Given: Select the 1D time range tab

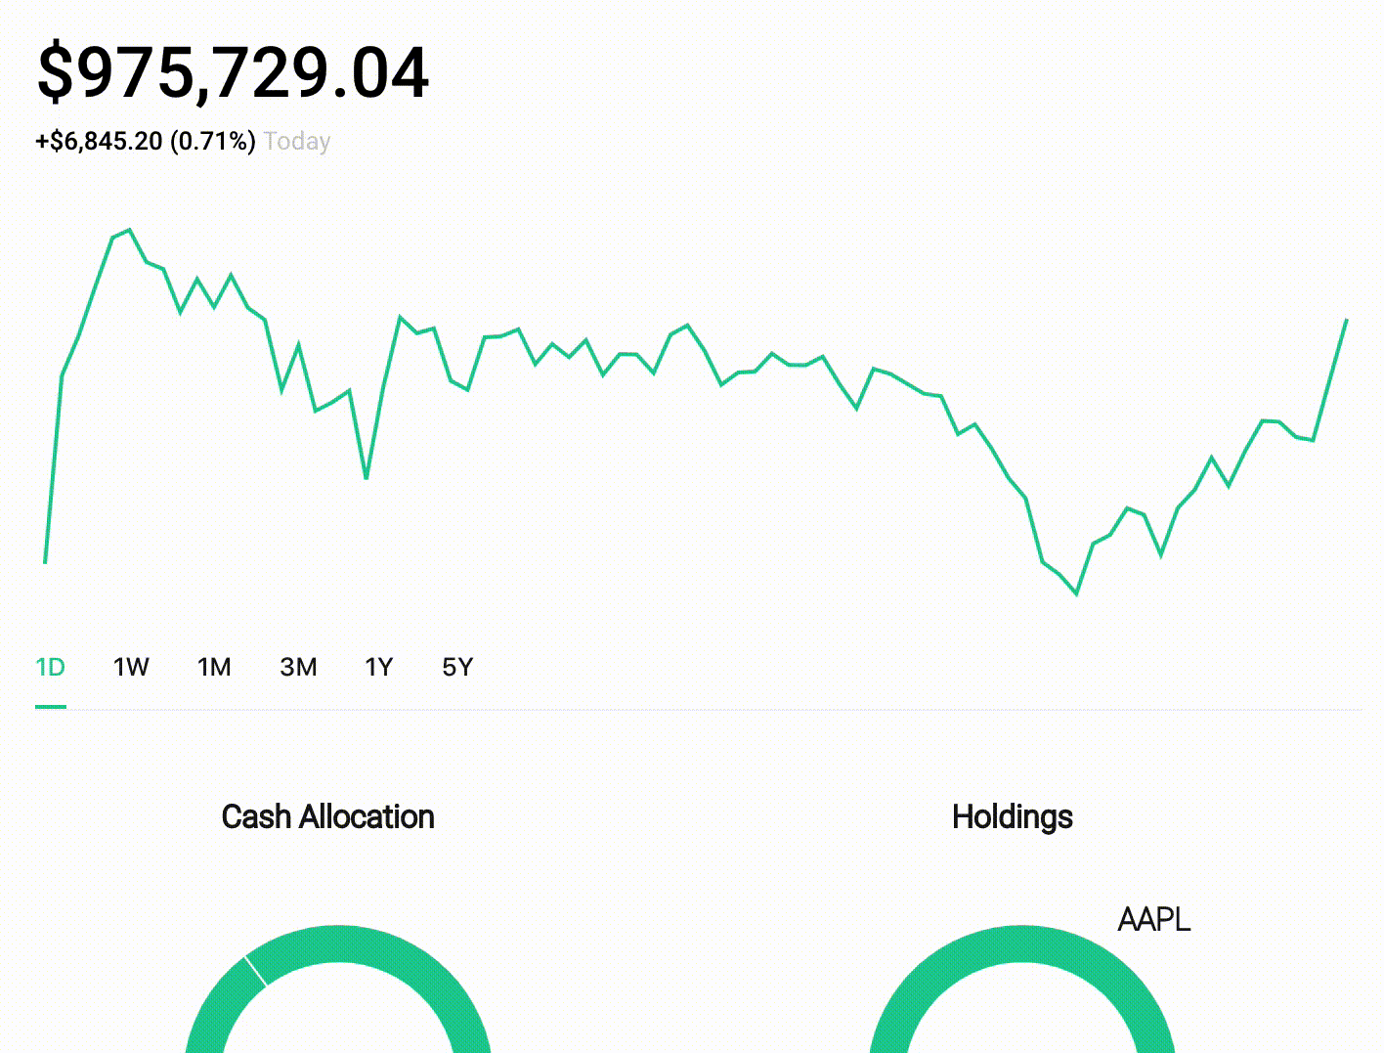Looking at the screenshot, I should [50, 668].
